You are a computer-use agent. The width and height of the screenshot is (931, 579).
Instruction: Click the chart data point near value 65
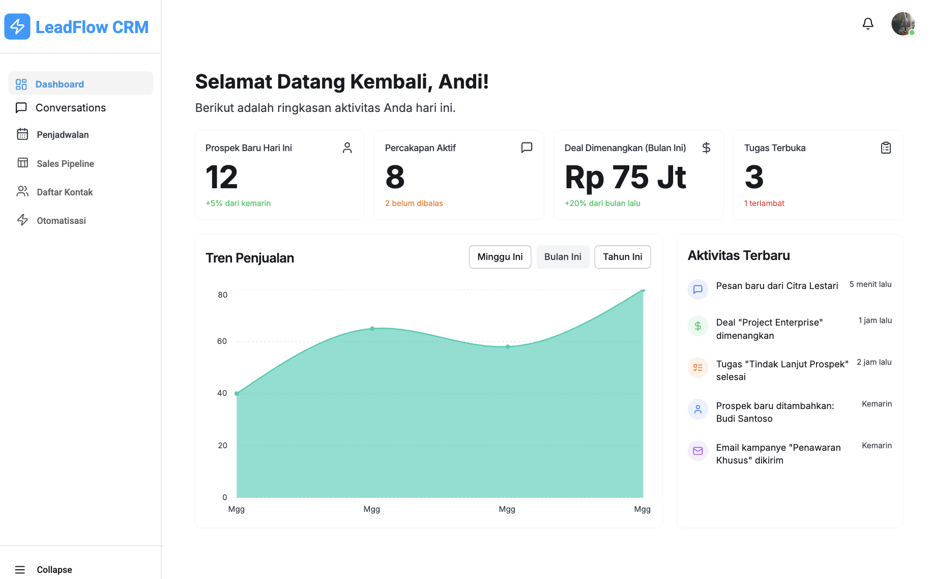(372, 329)
